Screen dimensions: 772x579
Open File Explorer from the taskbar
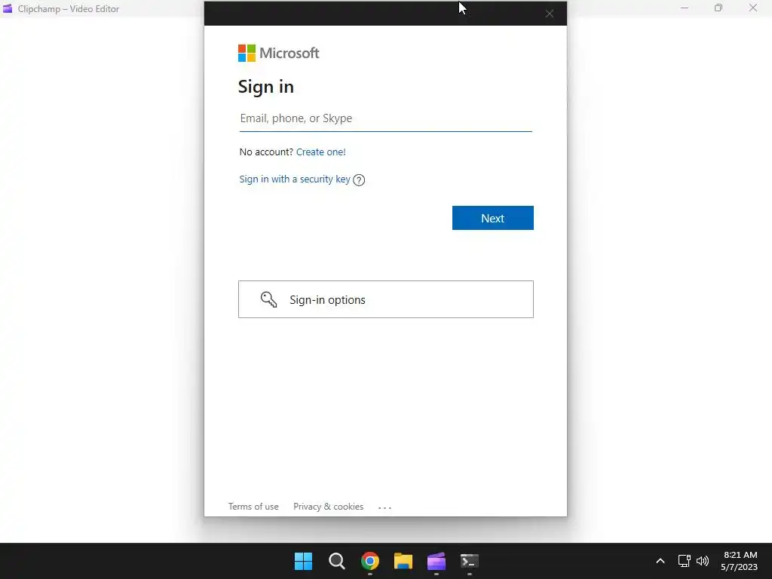coord(403,561)
